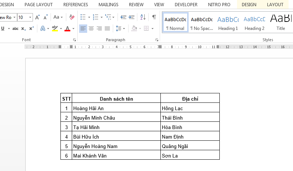
Task: Open the Paragraph dialog launcher
Action: click(x=157, y=40)
